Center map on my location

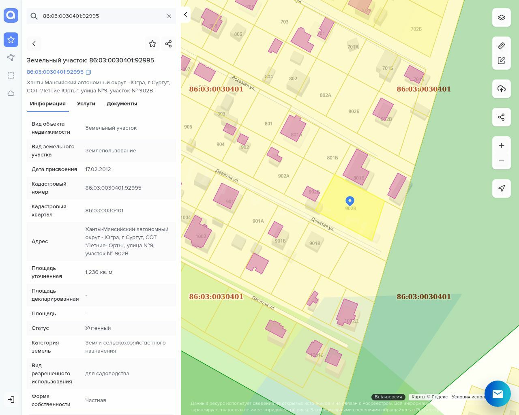[x=502, y=188]
